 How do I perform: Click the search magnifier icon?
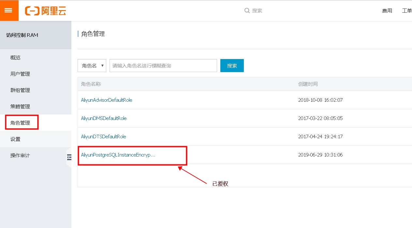[247, 10]
